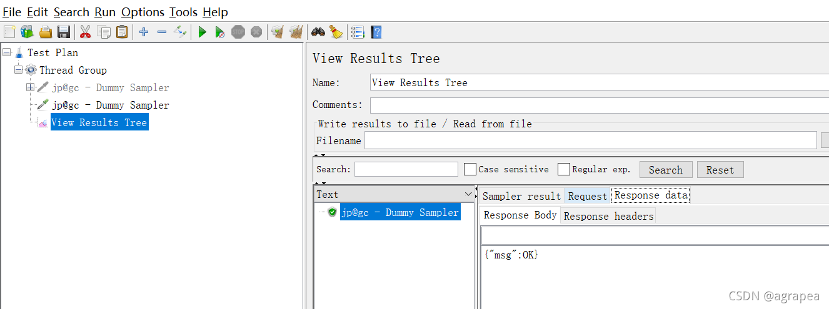This screenshot has width=829, height=309.
Task: Reset search with yellow broom icon
Action: coord(336,32)
